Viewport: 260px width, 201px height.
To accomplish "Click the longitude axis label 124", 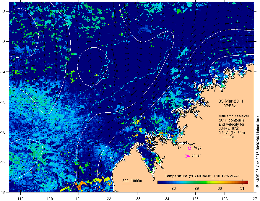I will [166, 199].
